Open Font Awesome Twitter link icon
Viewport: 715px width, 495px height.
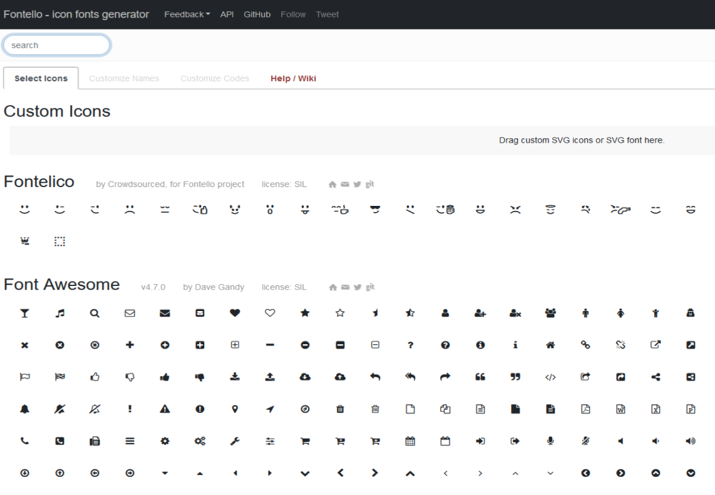click(357, 287)
